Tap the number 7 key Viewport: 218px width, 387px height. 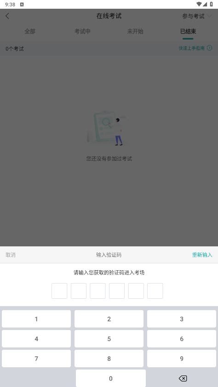pos(36,359)
